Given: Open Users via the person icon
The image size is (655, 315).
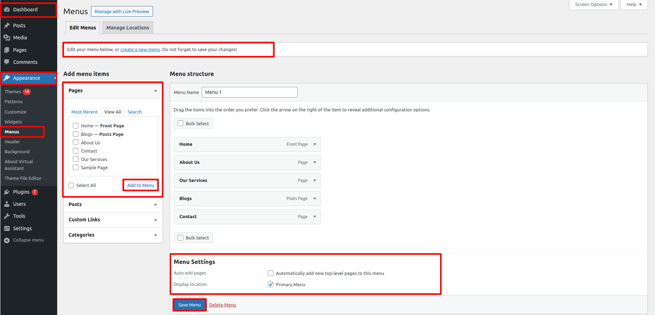Looking at the screenshot, I should 7,204.
